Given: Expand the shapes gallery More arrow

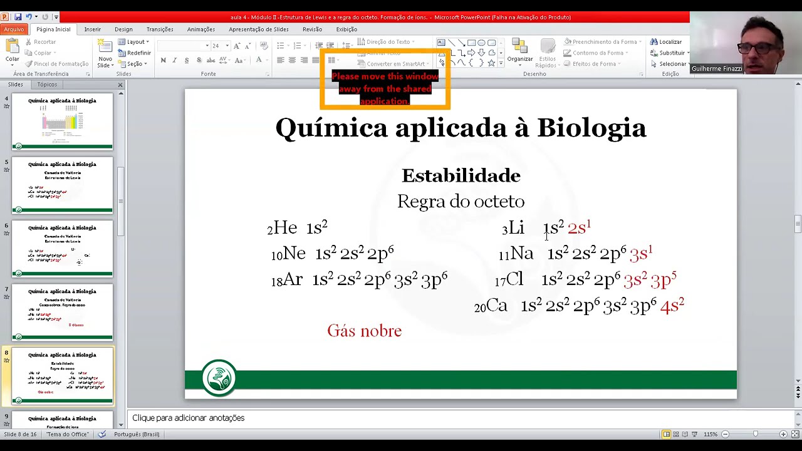Looking at the screenshot, I should (x=501, y=64).
